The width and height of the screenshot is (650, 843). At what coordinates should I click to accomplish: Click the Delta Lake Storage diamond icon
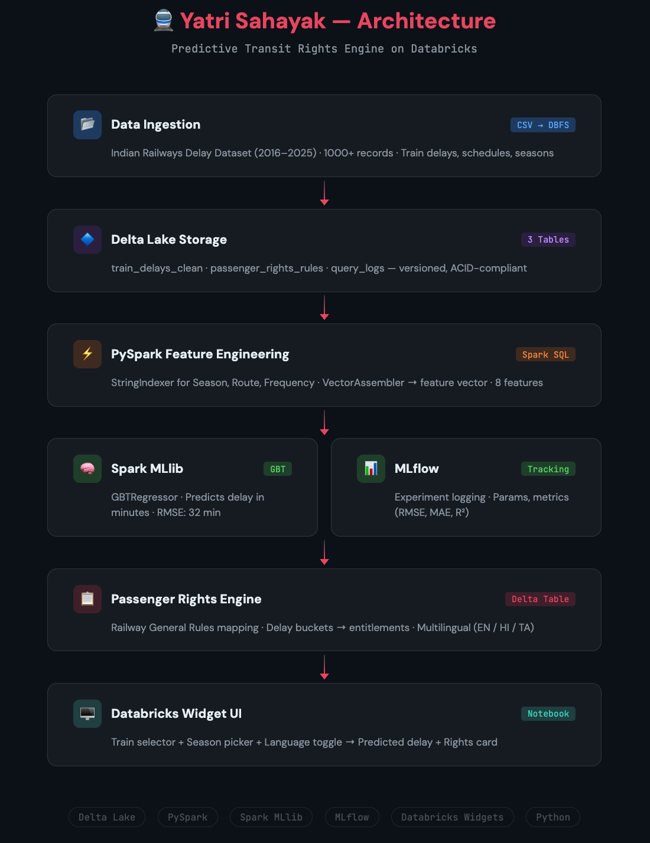point(87,240)
